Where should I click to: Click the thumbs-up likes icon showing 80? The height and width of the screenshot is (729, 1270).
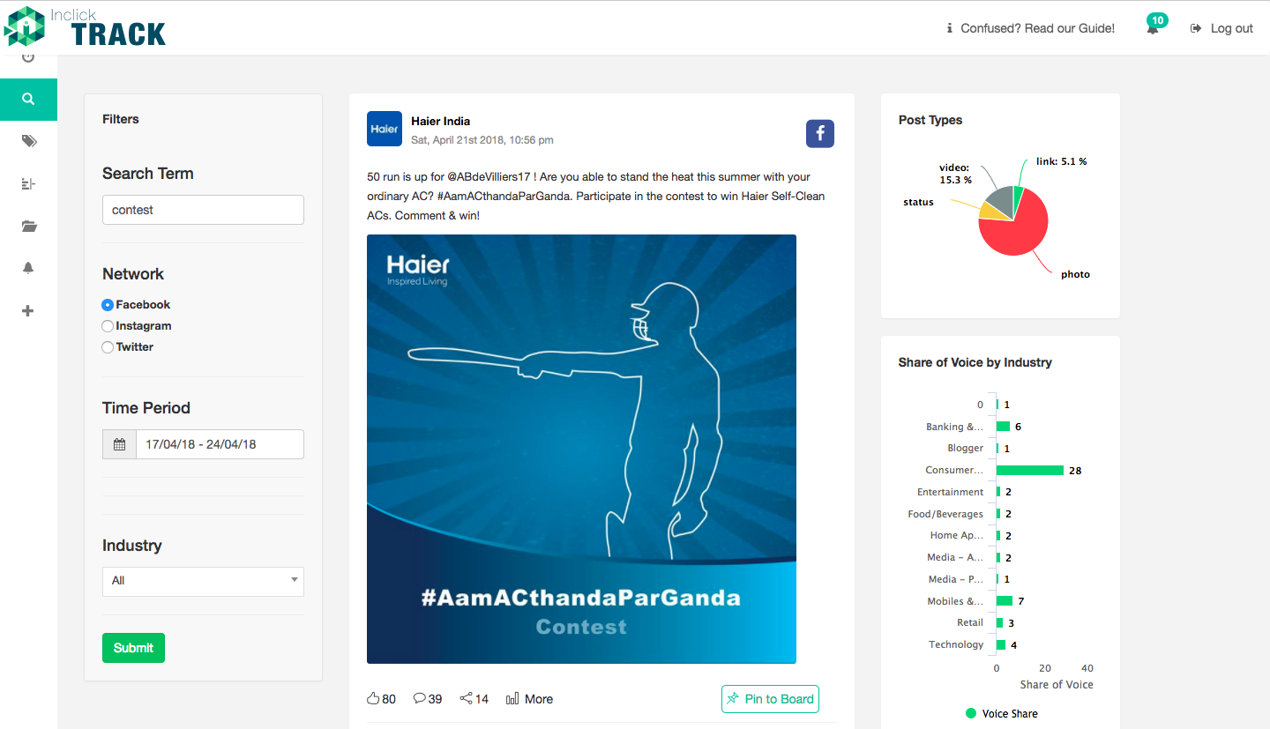373,698
